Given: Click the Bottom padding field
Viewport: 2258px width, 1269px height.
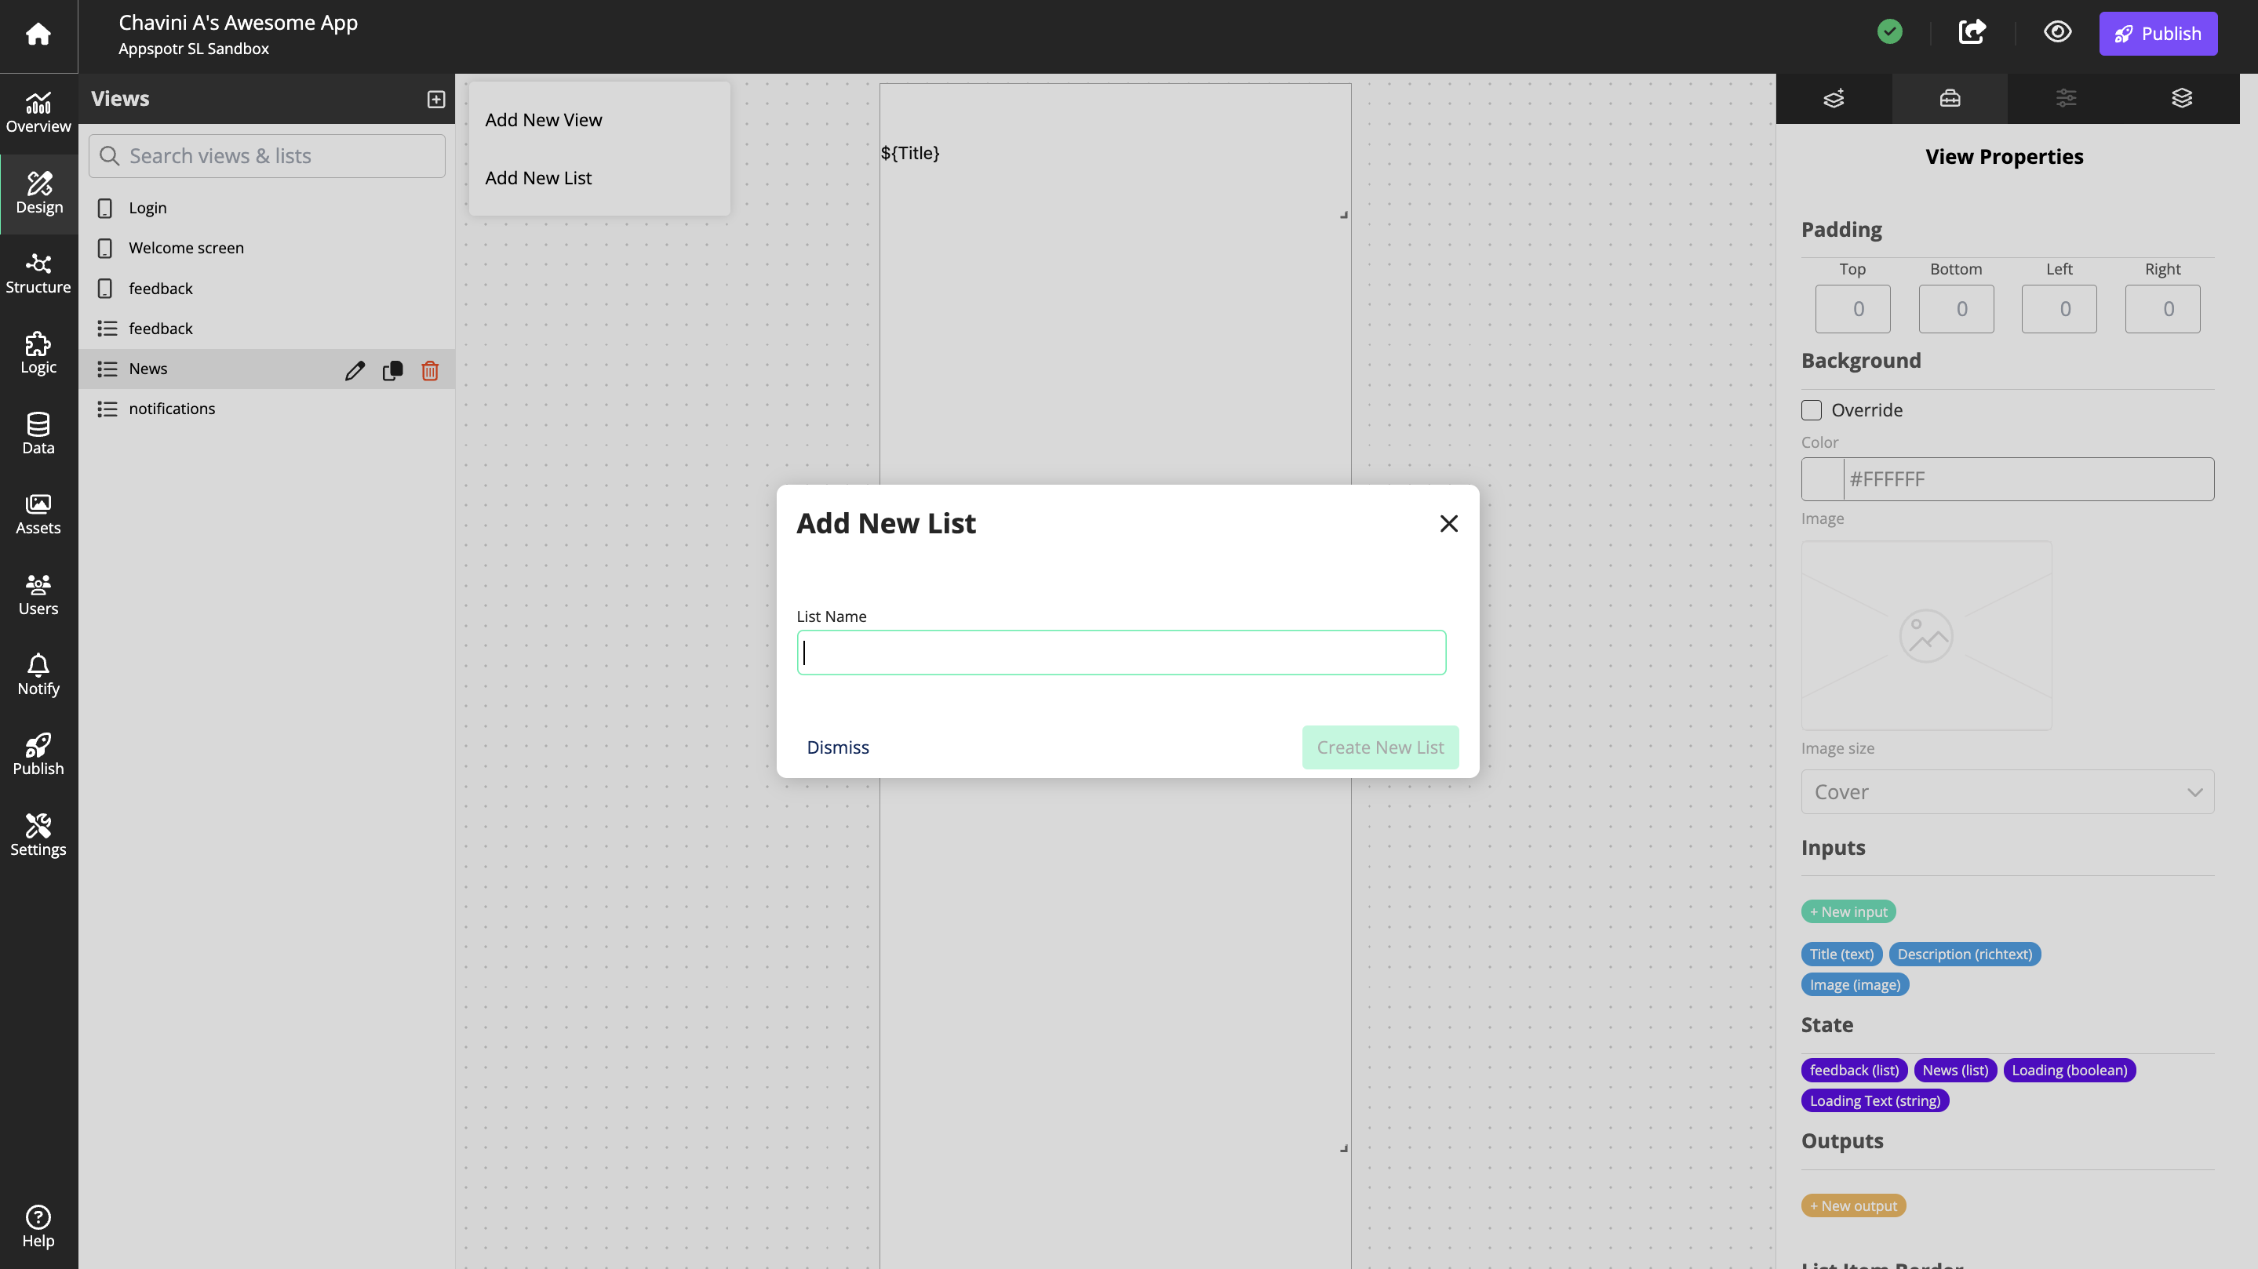Looking at the screenshot, I should coord(1957,308).
